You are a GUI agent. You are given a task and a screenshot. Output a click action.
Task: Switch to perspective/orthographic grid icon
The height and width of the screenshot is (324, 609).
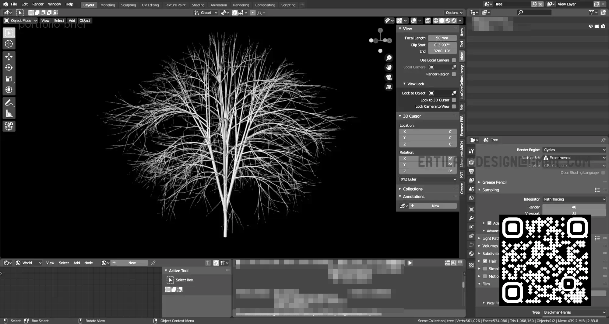389,87
